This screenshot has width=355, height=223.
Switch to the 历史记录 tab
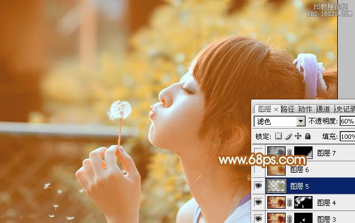tap(345, 109)
